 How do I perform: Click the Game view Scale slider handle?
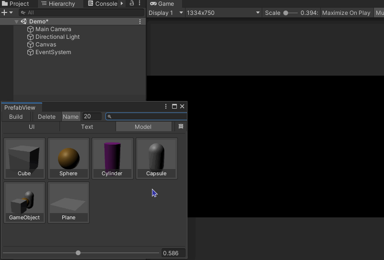[286, 13]
